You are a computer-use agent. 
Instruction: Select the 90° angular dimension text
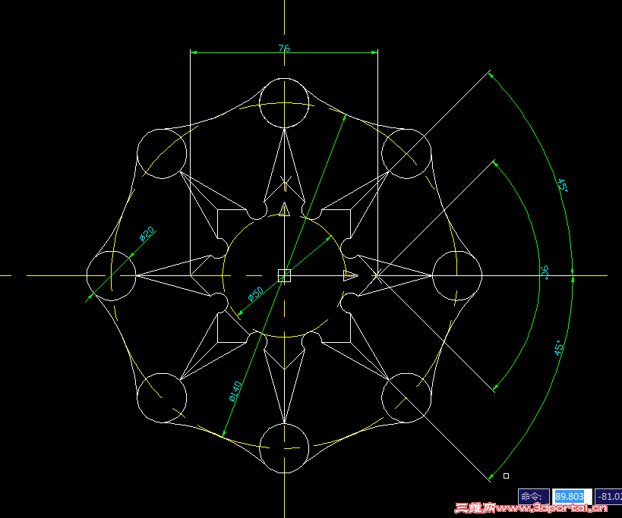click(545, 272)
